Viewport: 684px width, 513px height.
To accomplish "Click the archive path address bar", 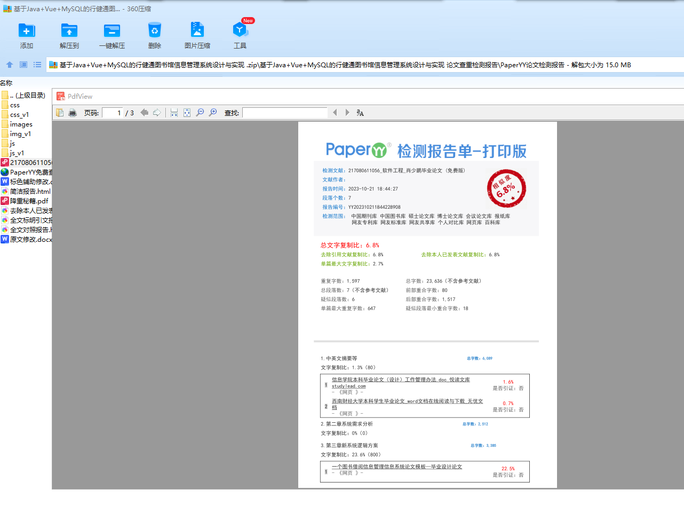I will pyautogui.click(x=365, y=65).
